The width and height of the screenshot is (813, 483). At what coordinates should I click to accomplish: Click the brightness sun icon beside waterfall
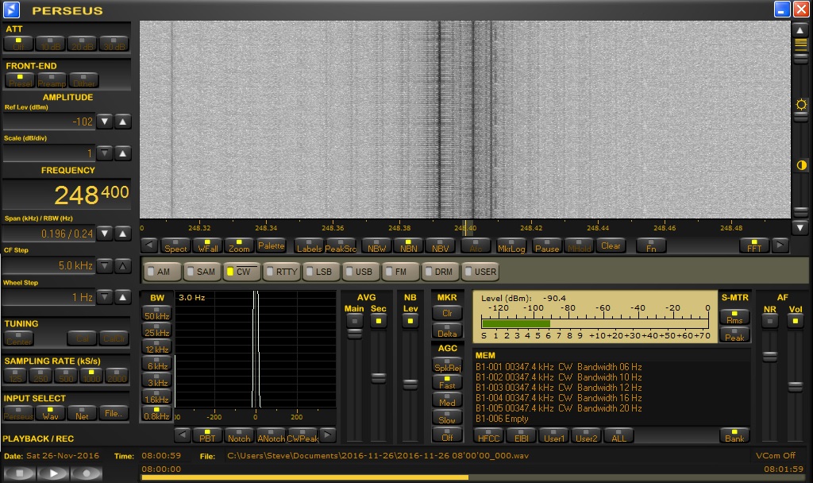point(801,105)
